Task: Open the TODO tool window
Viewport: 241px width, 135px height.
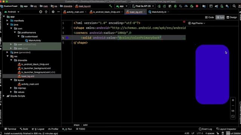Action: click(x=81, y=129)
